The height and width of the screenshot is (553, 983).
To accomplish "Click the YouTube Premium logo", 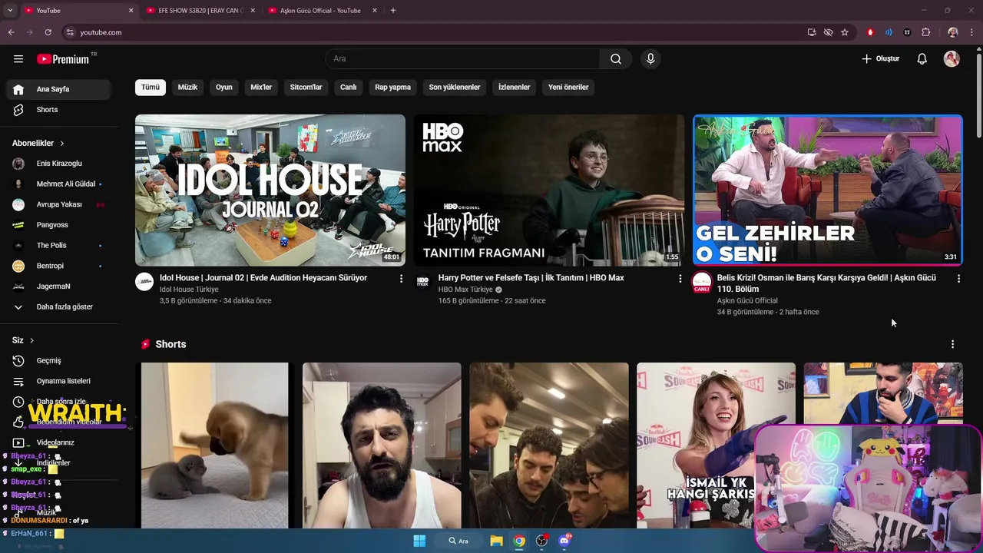I will coord(65,59).
